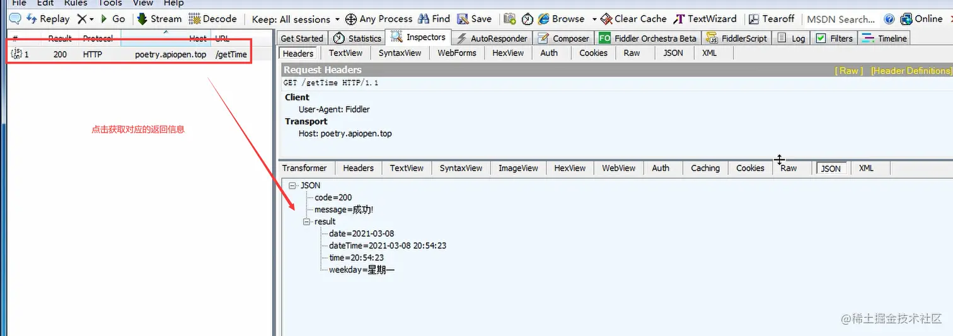Click the JSON session type icon
This screenshot has width=953, height=336.
tap(17, 54)
